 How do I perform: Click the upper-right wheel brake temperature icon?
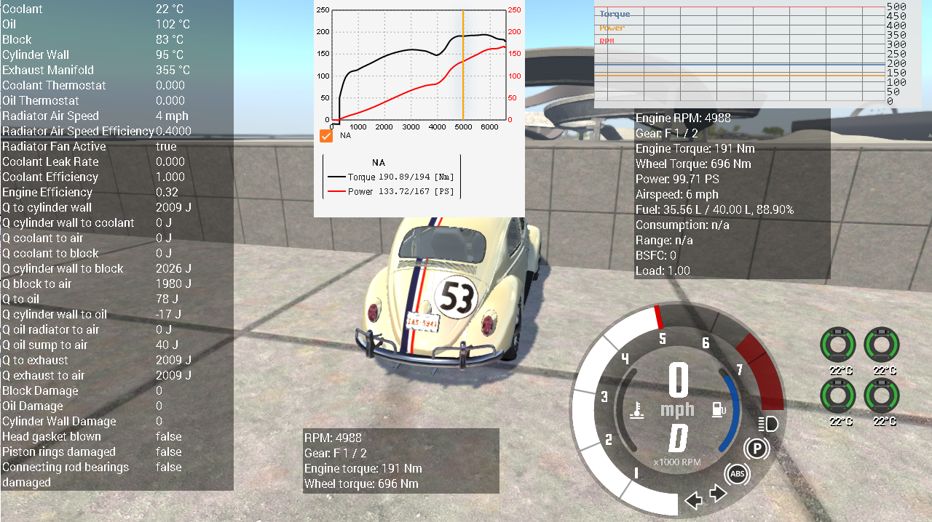882,345
